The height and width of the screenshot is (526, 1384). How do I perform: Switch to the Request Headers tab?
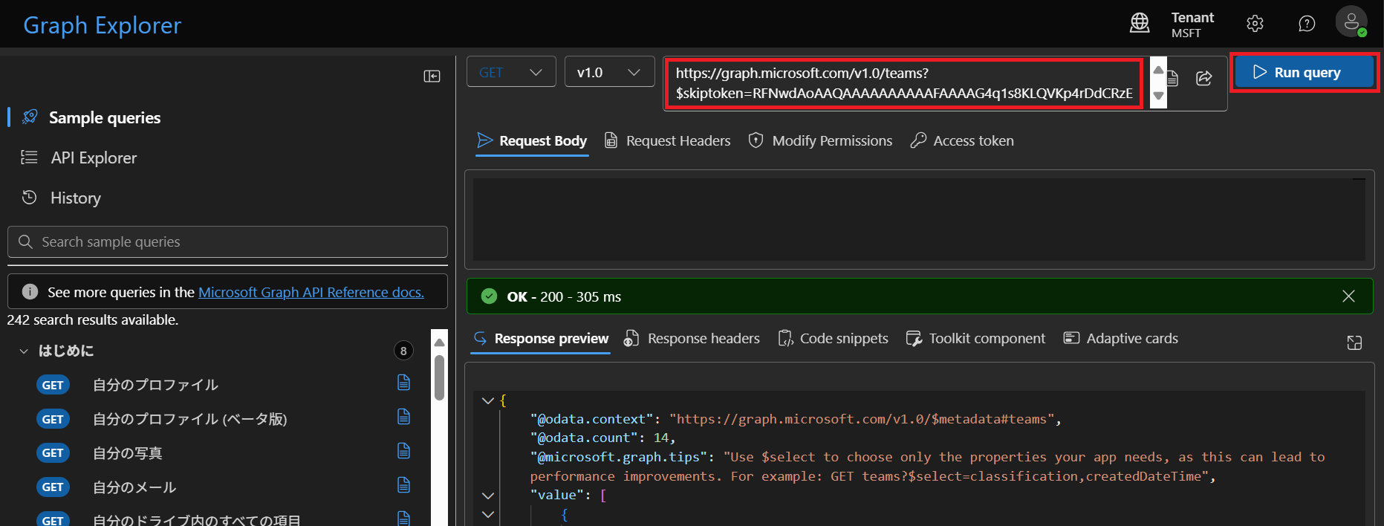point(667,140)
